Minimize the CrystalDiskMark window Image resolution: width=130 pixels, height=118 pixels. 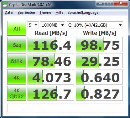point(101,3)
